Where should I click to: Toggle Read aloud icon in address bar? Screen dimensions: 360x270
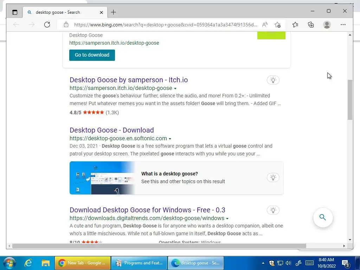tap(265, 25)
